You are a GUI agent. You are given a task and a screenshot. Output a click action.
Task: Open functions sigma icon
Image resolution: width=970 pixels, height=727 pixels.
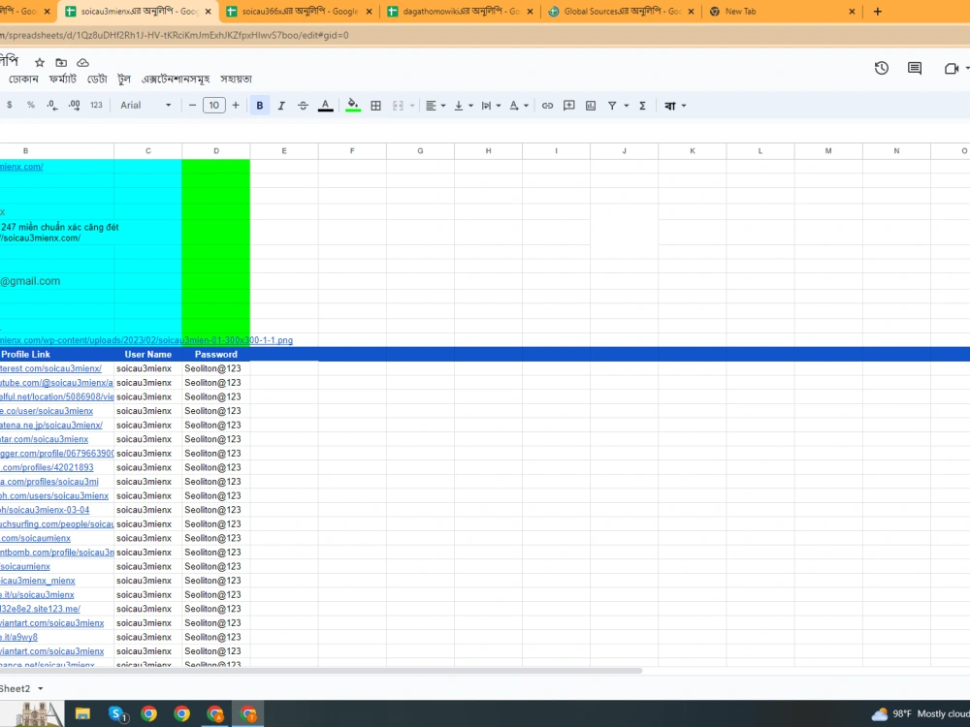tap(643, 106)
